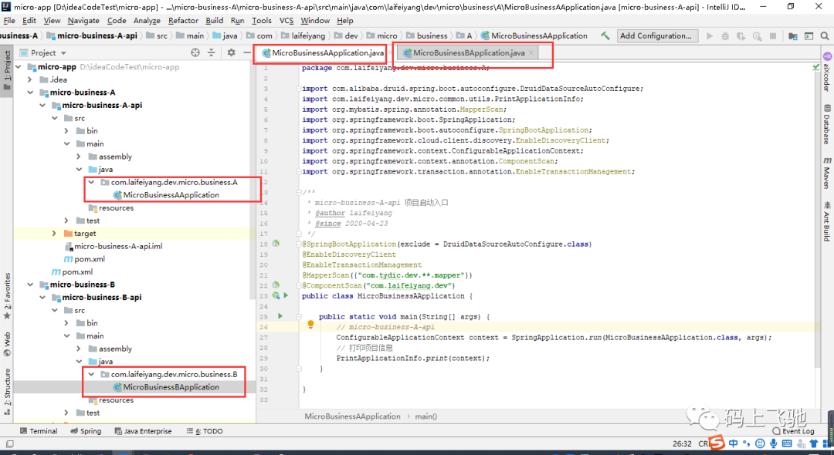The width and height of the screenshot is (834, 455).
Task: Click collapse all icon in Project panel
Action: [x=211, y=52]
